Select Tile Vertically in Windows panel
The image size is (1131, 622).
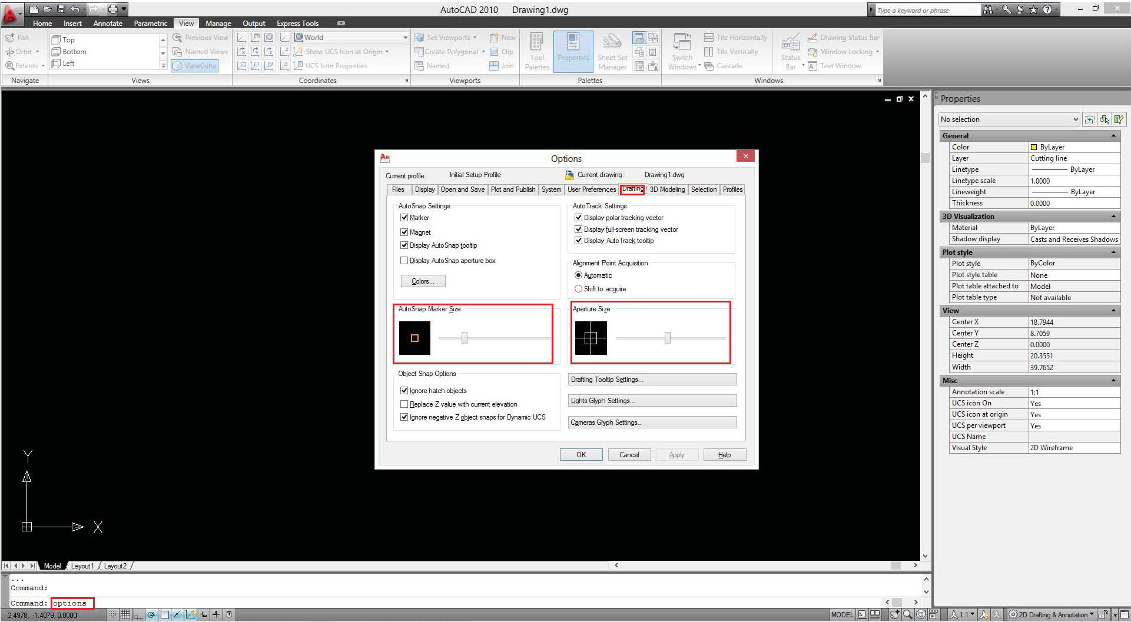tap(731, 52)
